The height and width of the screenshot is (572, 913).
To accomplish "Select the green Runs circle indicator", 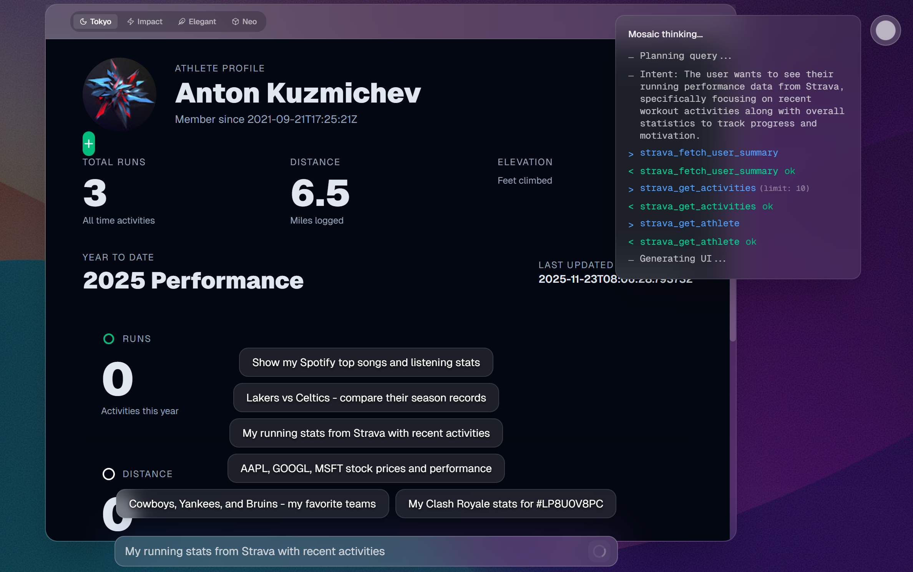I will tap(109, 339).
